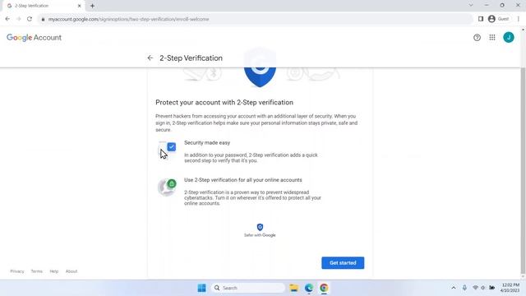
Task: Open the Google apps grid
Action: click(492, 38)
